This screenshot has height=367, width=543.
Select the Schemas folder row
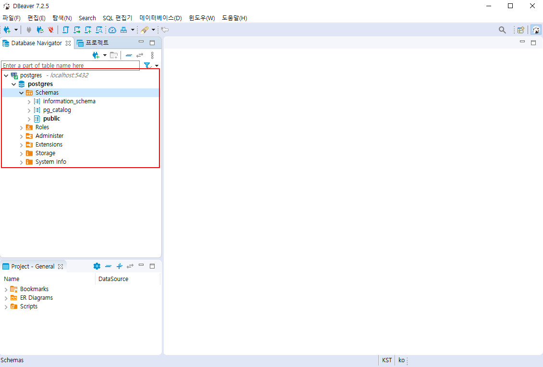pyautogui.click(x=80, y=93)
